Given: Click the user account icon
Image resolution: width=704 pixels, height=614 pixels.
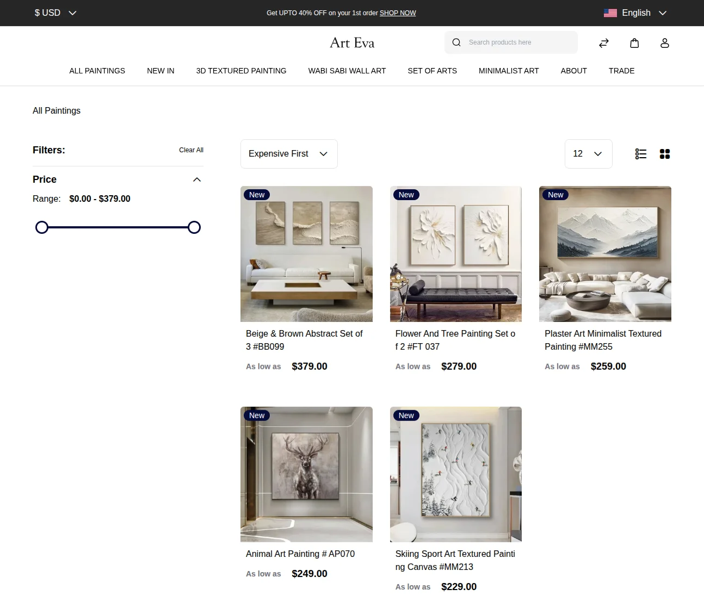Looking at the screenshot, I should click(x=664, y=42).
